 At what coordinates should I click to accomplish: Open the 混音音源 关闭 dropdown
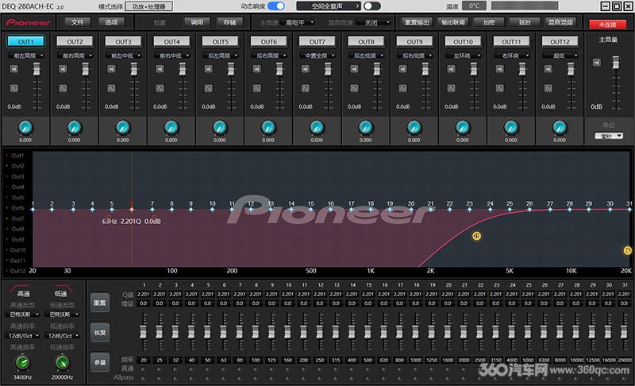(x=374, y=23)
